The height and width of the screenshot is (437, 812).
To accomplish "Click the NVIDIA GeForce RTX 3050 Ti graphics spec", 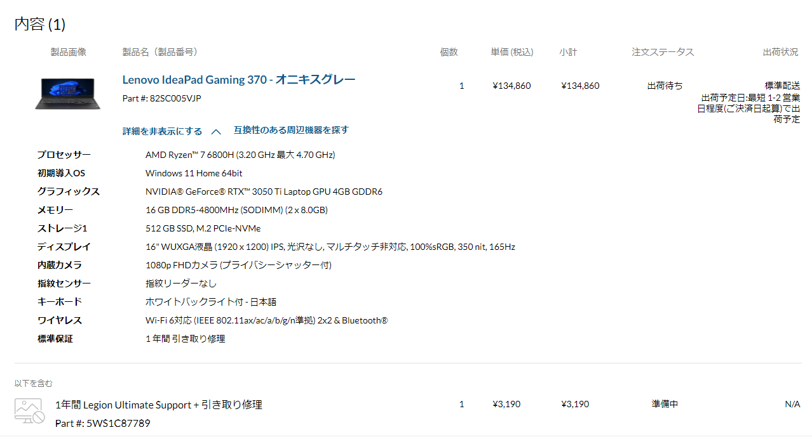I will [x=264, y=192].
